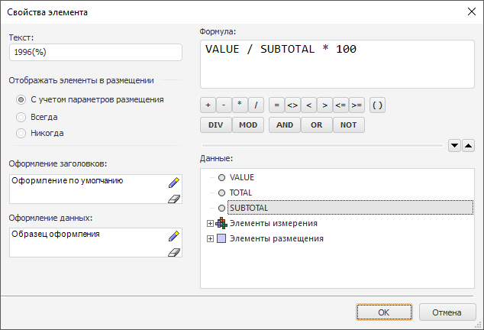Insert the multiplication operator

[x=240, y=105]
